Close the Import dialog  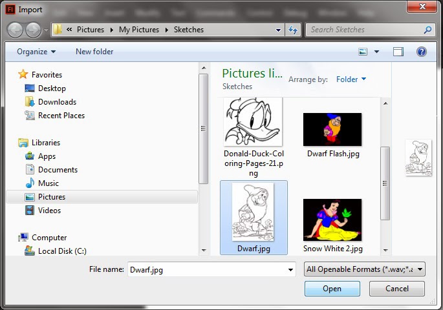422,6
